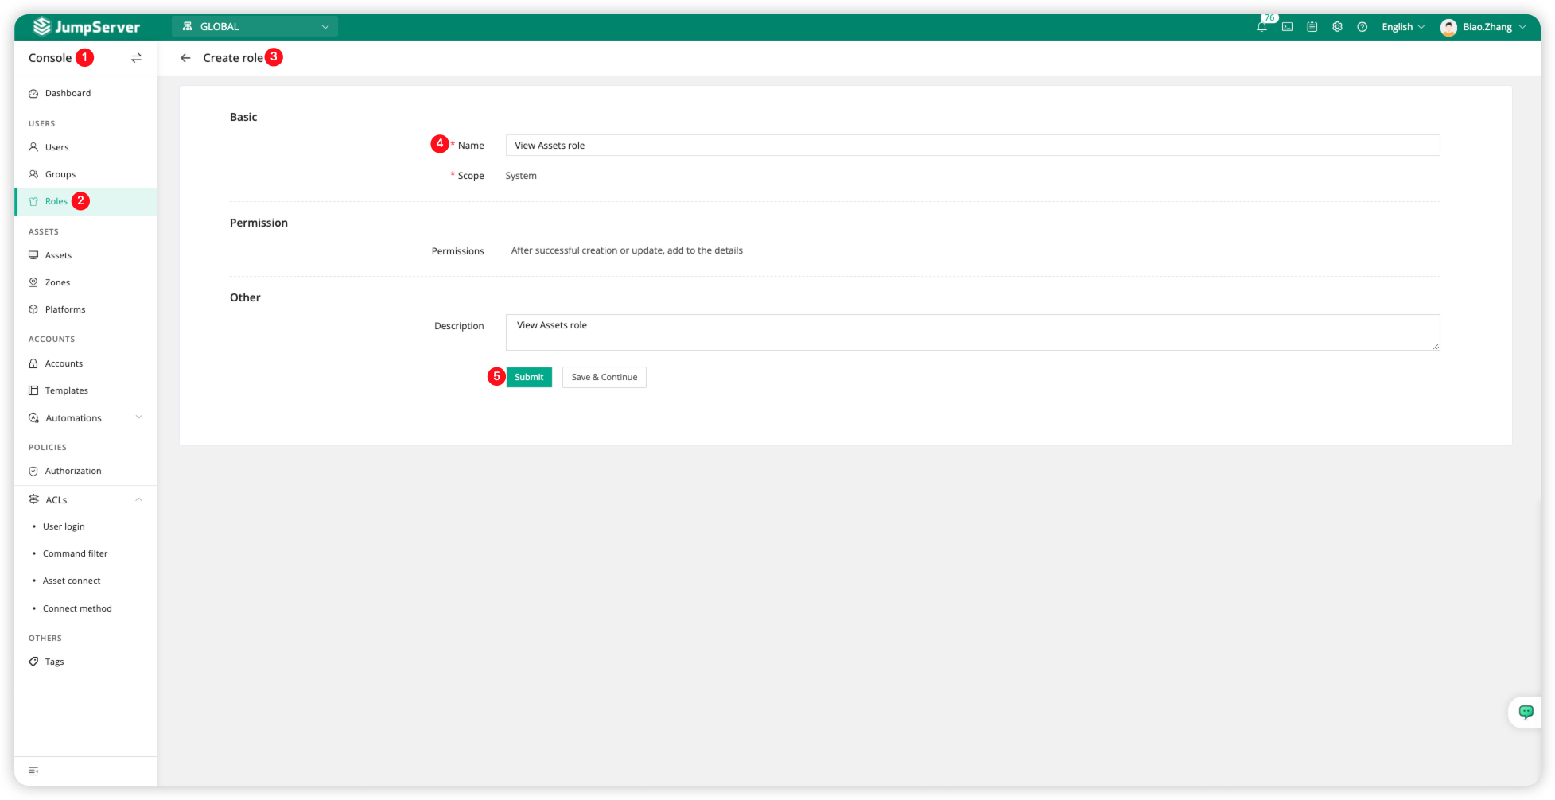
Task: Open the GLOBAL organization dropdown
Action: pos(255,26)
